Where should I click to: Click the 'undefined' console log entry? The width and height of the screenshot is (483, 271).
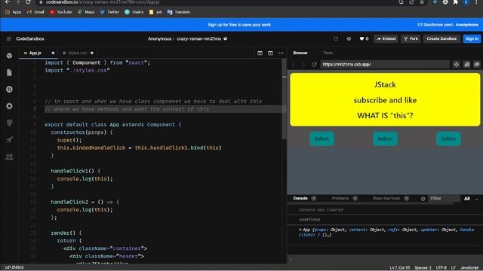pos(309,219)
